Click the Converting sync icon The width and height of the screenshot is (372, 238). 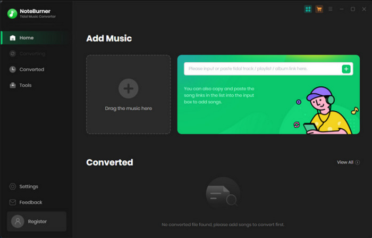pos(13,54)
